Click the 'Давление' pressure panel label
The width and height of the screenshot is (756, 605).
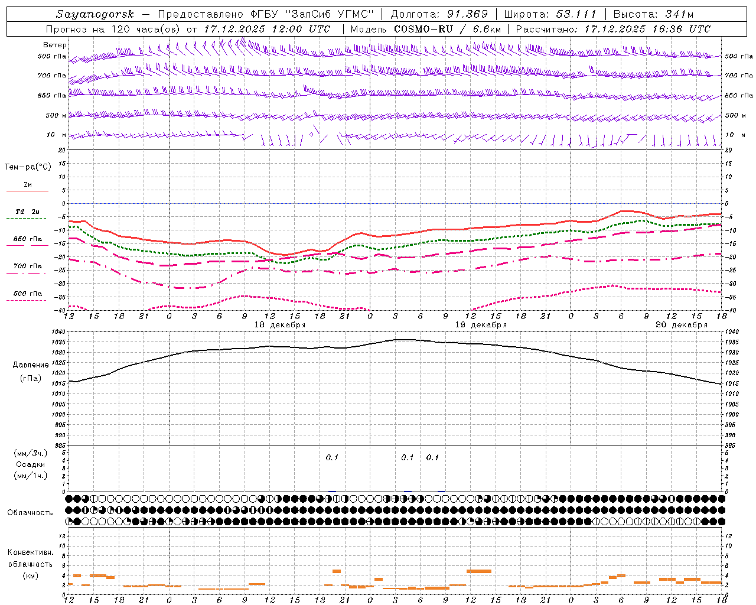pos(31,365)
